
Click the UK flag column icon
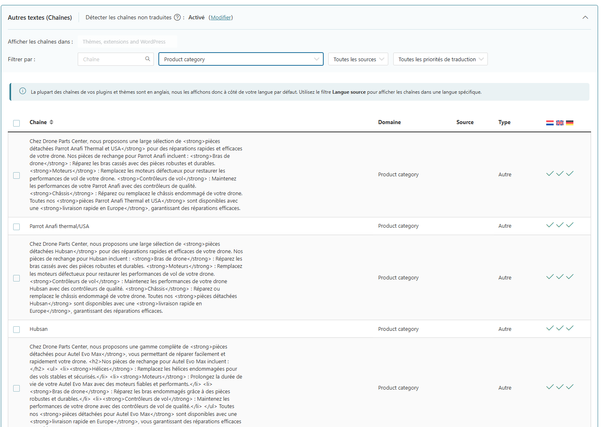[560, 122]
